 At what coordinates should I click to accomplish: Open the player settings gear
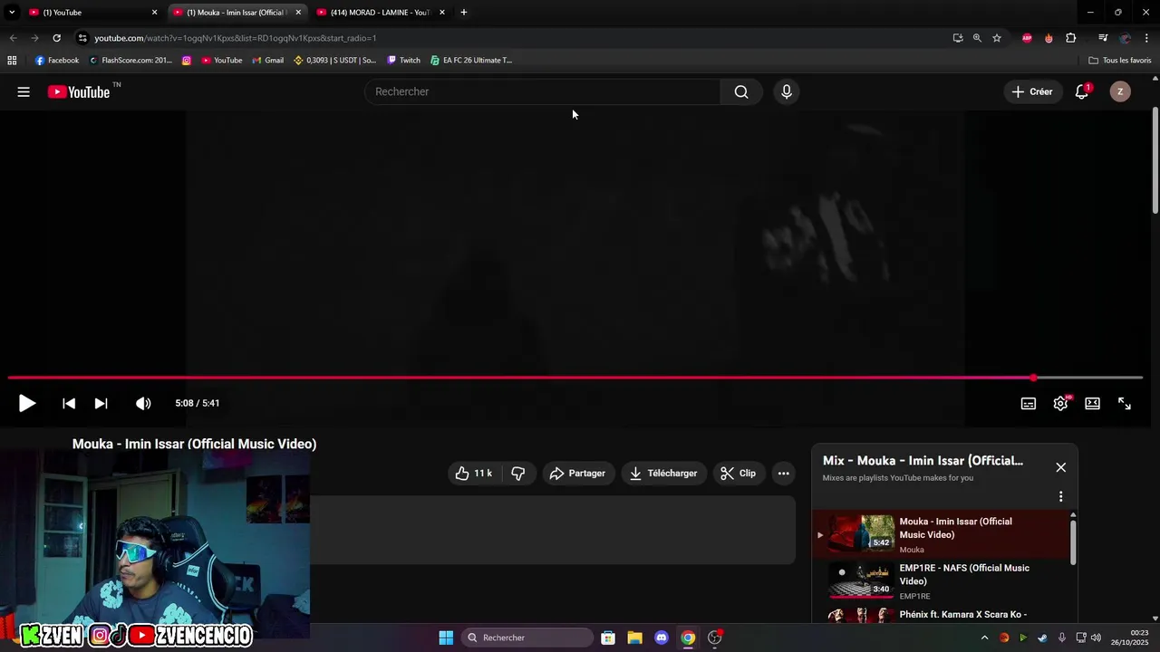[x=1060, y=404]
